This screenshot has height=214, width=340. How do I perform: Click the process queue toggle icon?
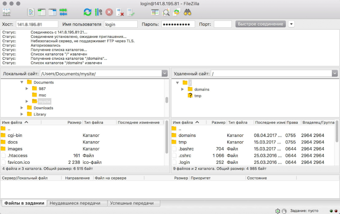tap(99, 12)
